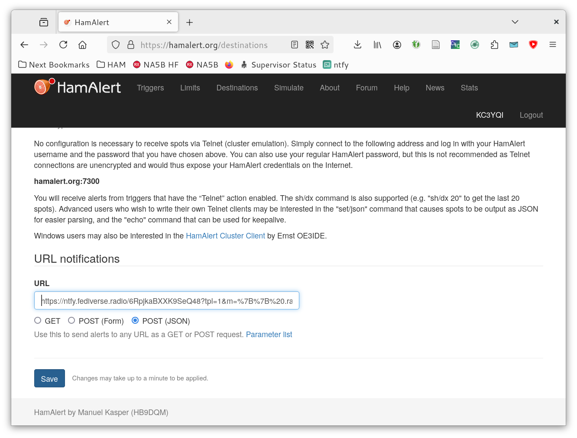This screenshot has width=577, height=438.
Task: Click the mail envelope extension icon
Action: click(514, 45)
